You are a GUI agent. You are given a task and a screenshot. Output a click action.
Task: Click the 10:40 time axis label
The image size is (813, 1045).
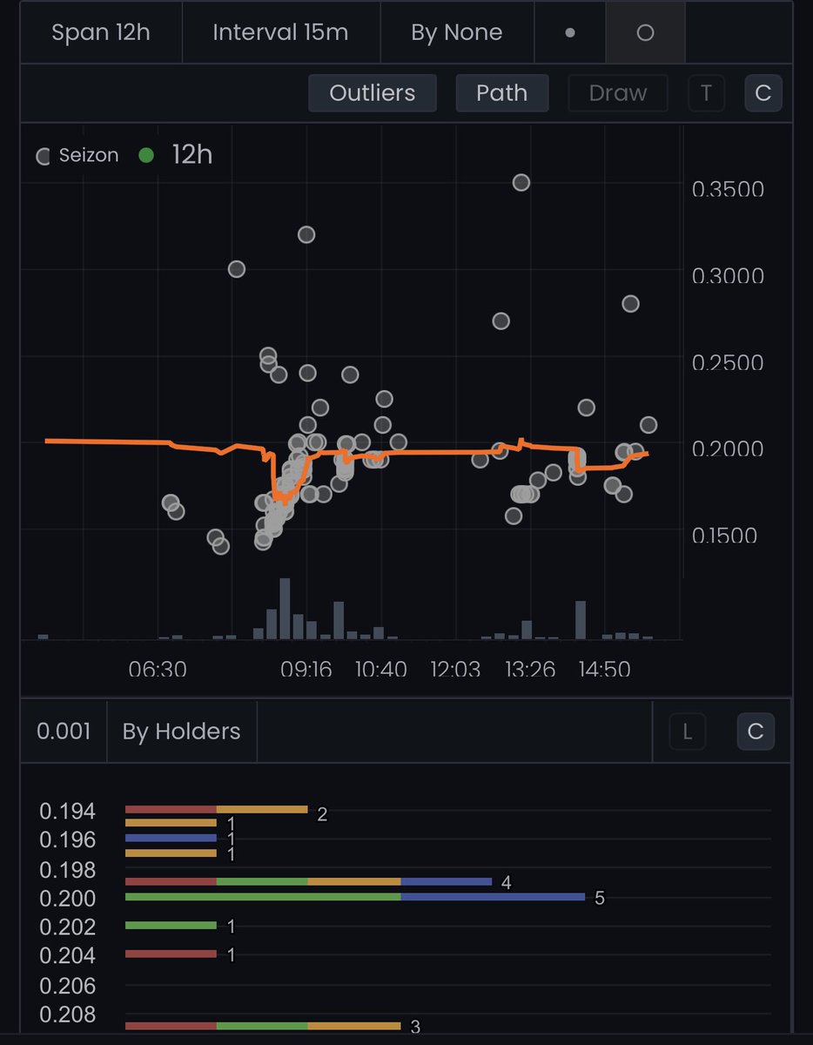point(381,670)
